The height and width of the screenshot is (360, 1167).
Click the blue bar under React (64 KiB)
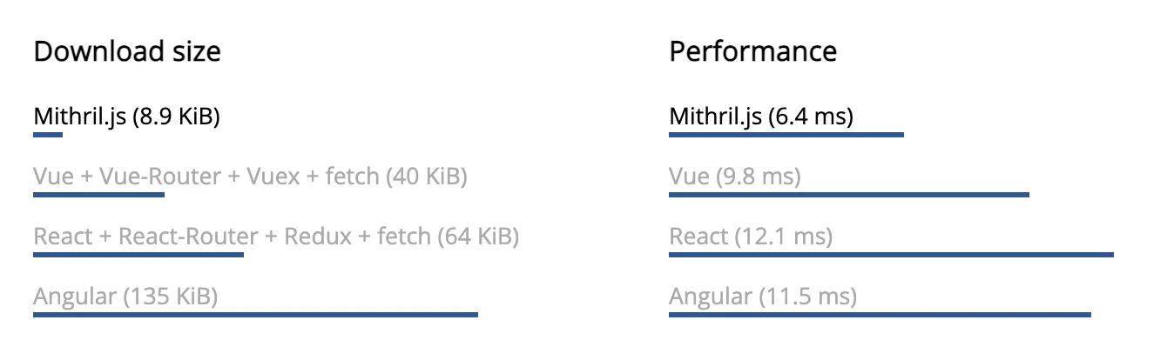pos(138,255)
